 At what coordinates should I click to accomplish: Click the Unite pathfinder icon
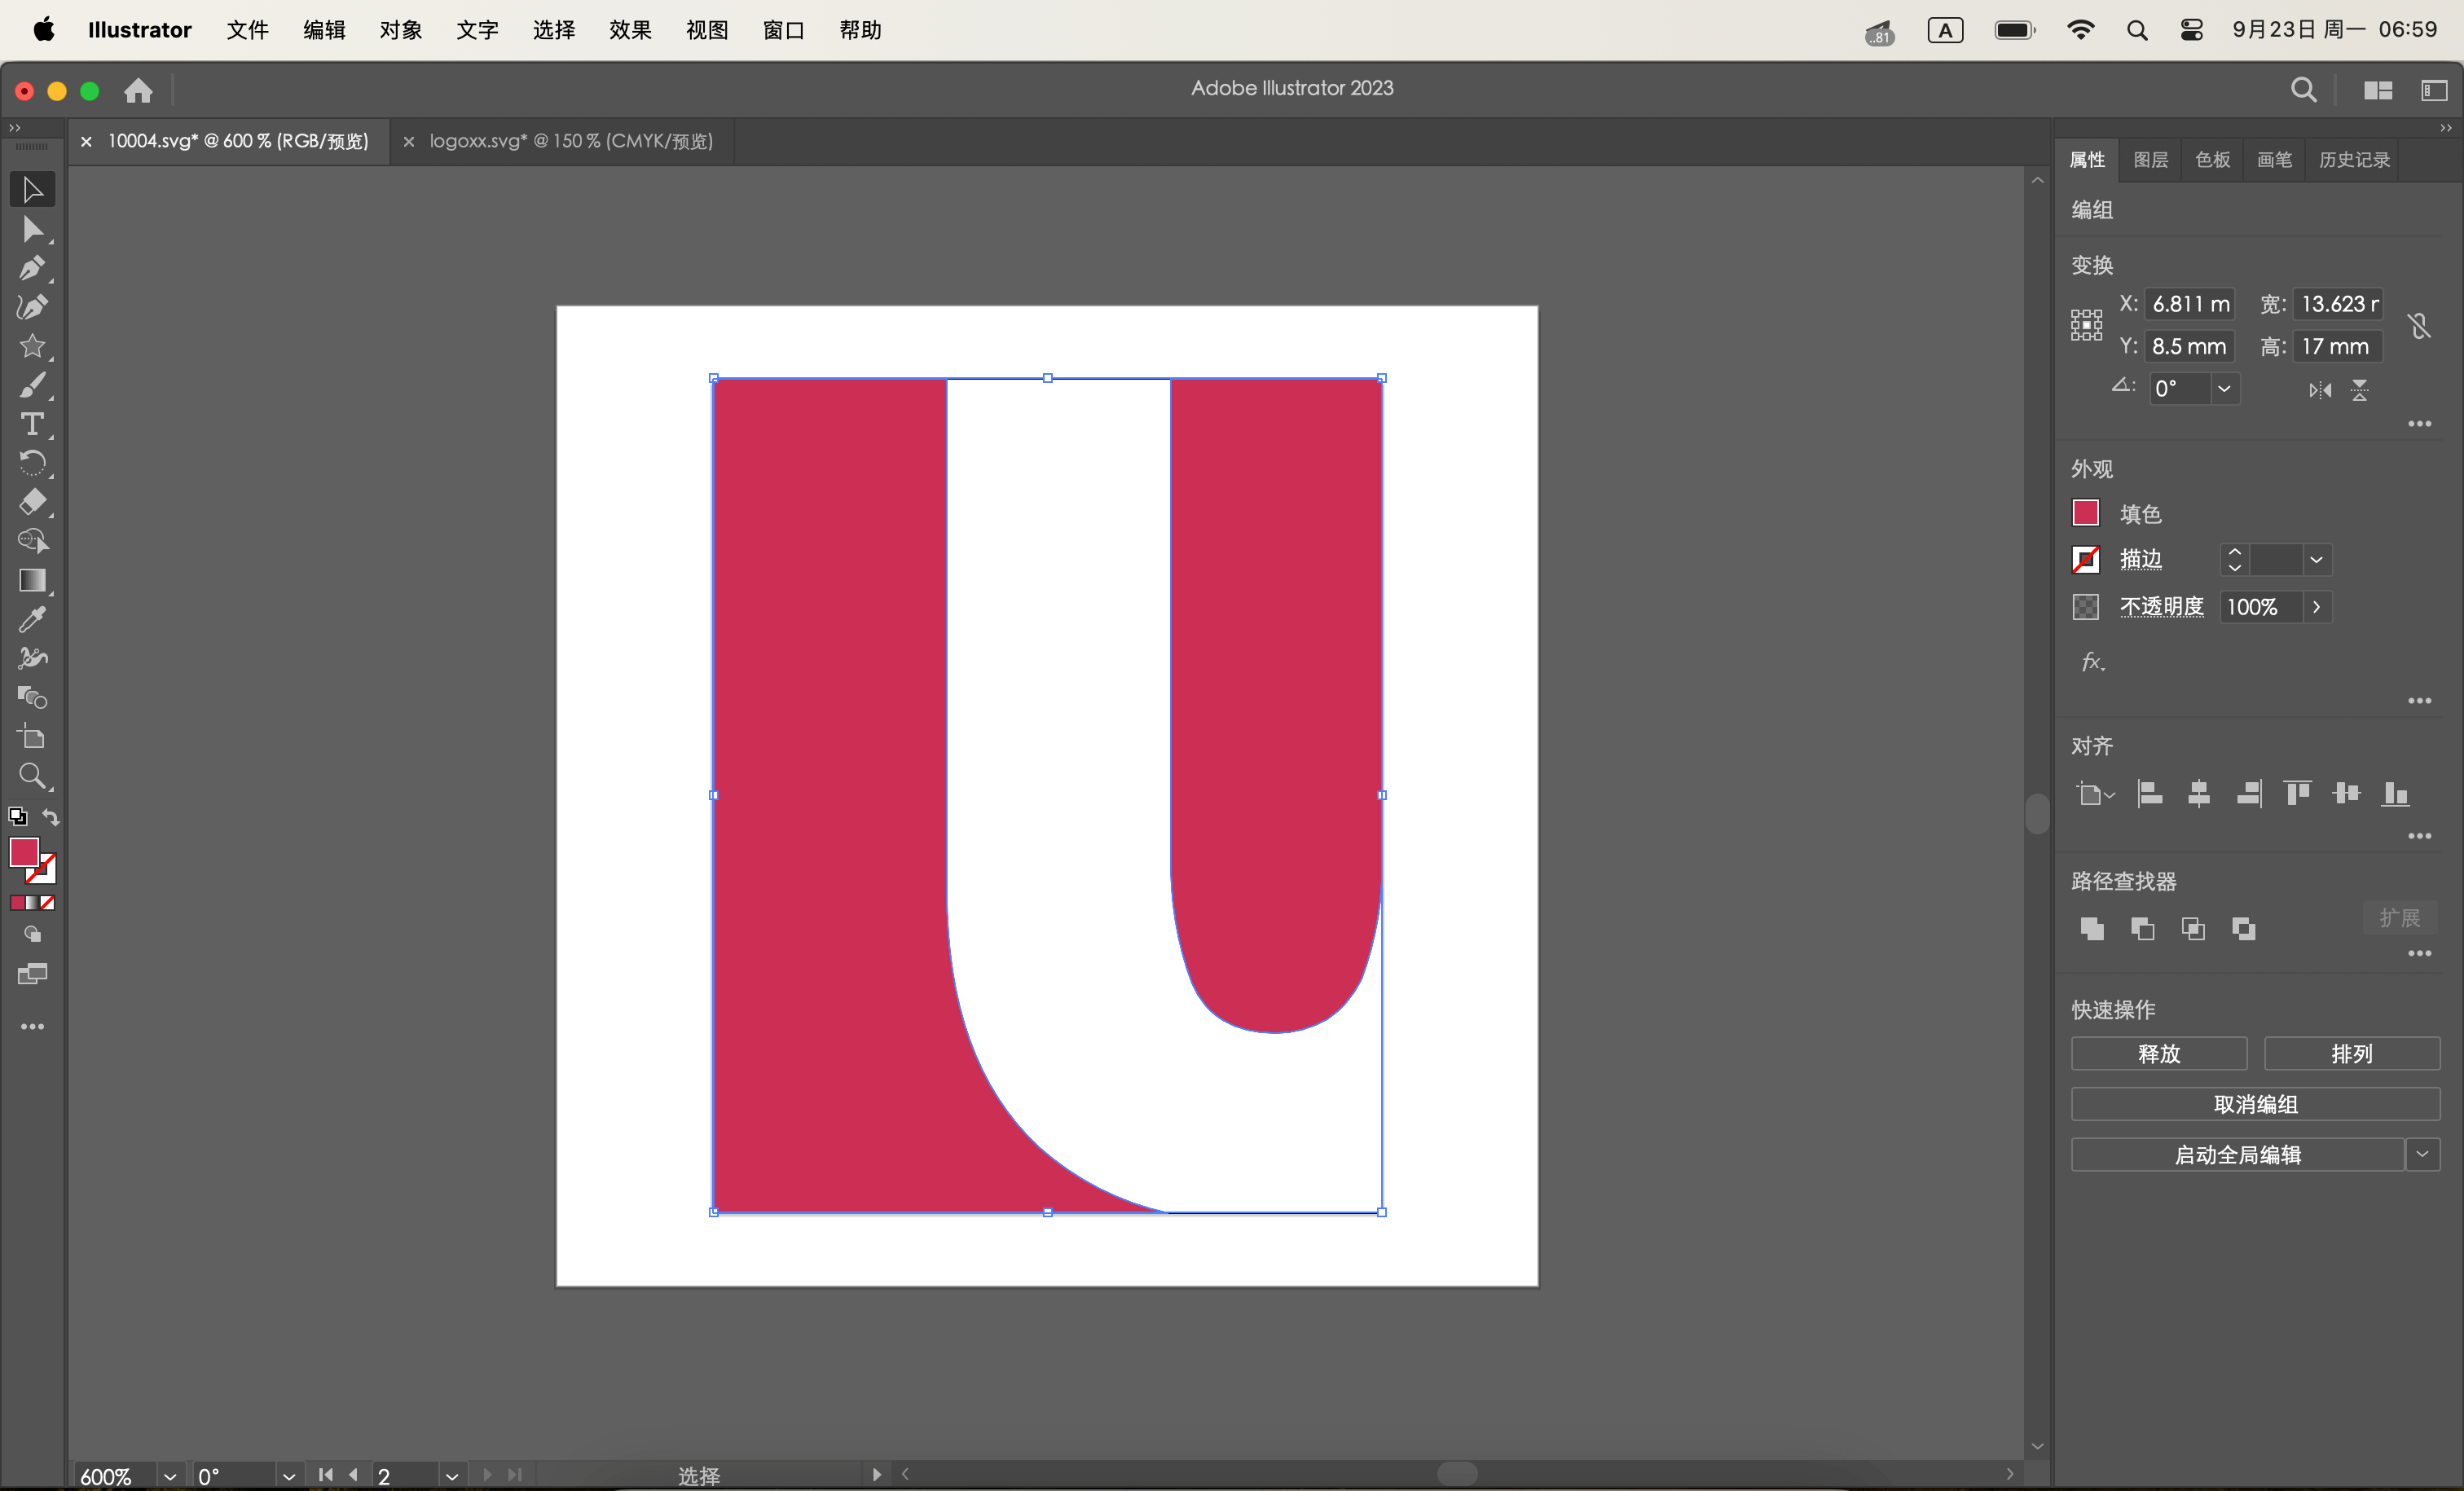(x=2091, y=928)
